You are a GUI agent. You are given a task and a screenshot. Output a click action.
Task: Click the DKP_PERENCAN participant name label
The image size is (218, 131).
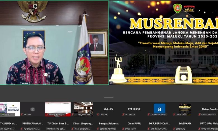coord(159,123)
